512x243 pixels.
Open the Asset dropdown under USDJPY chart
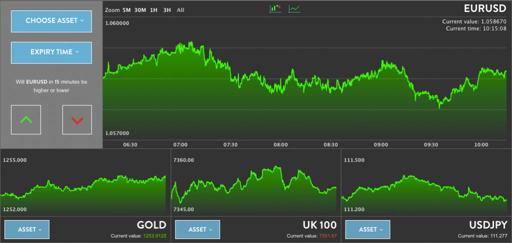coord(367,230)
